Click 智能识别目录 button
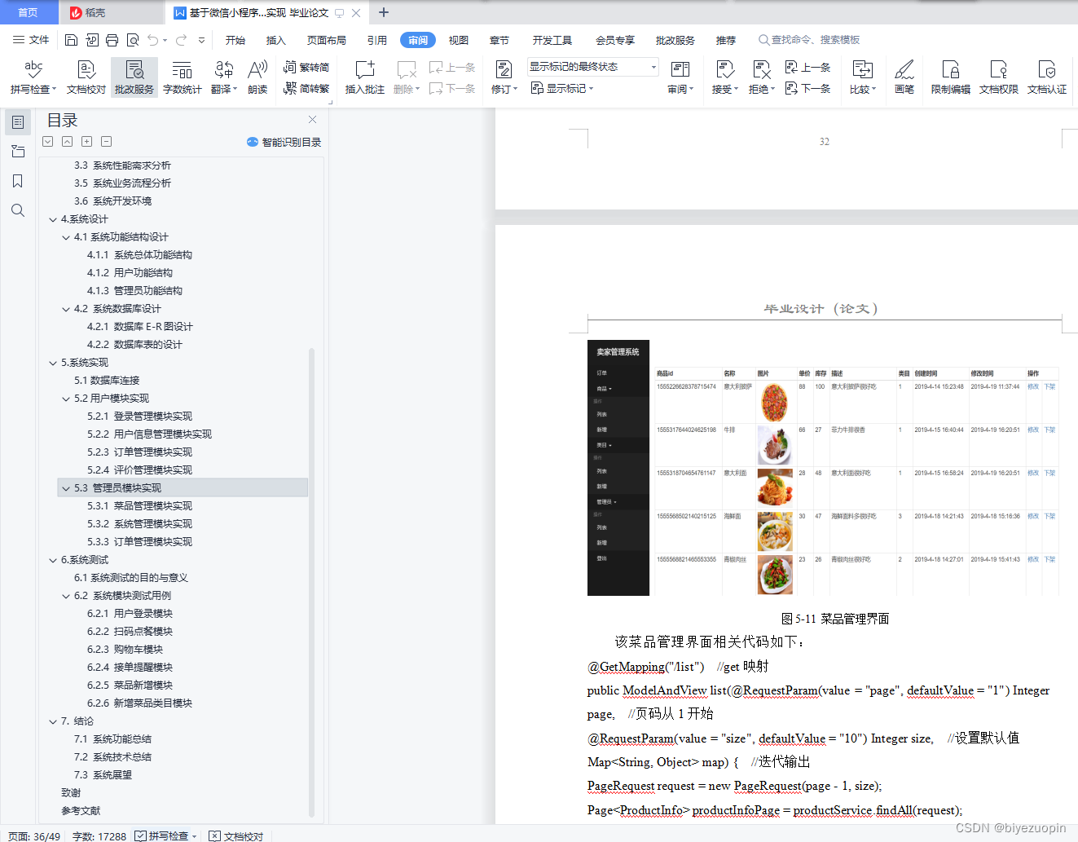1078x842 pixels. click(284, 142)
